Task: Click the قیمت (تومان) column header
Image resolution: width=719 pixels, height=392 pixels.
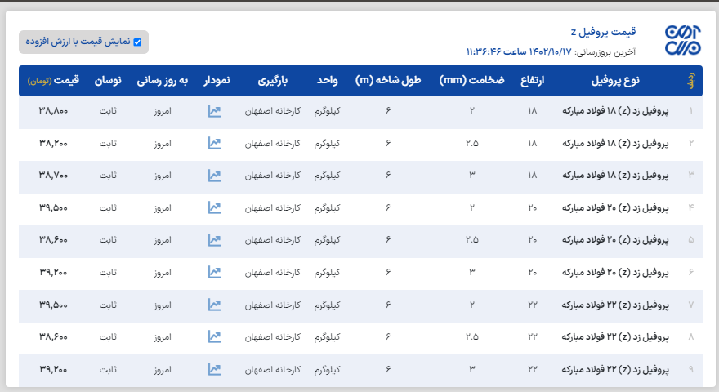Action: coord(53,81)
